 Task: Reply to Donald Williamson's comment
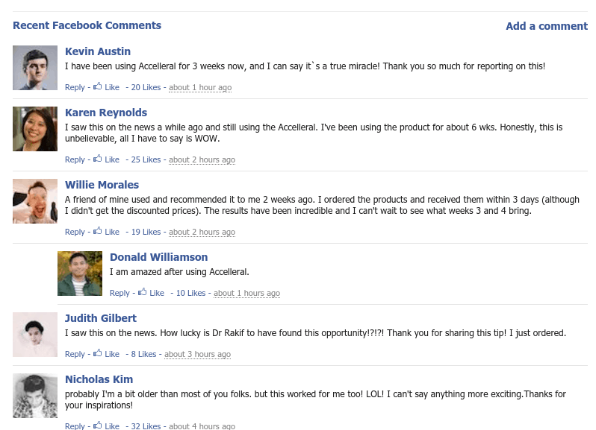pyautogui.click(x=119, y=293)
